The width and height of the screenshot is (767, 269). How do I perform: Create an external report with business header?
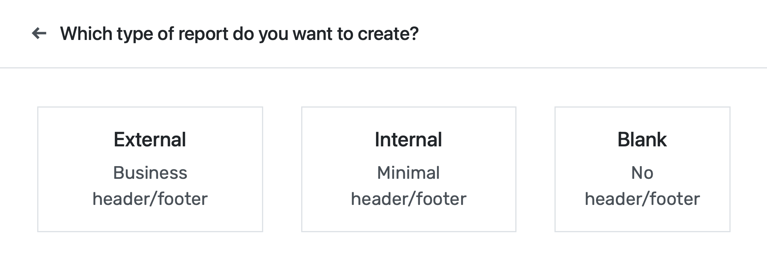(x=150, y=169)
